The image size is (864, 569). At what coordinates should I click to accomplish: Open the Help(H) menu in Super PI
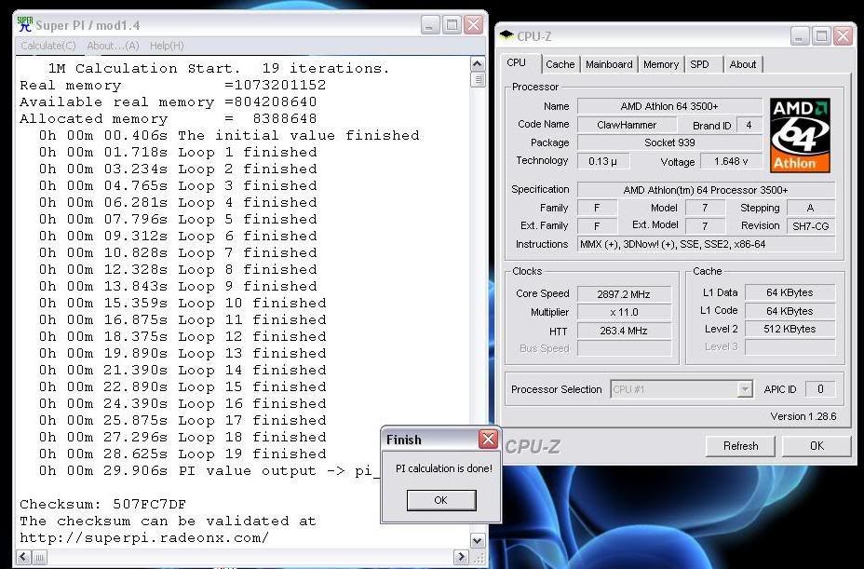[167, 46]
